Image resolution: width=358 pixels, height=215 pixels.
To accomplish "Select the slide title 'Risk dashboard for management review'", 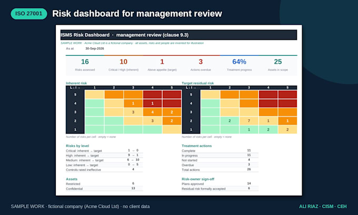I will [137, 14].
